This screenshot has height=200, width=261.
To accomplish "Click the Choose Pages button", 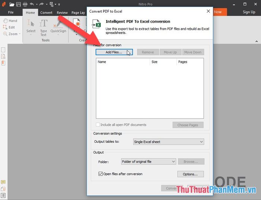I will pyautogui.click(x=188, y=125).
